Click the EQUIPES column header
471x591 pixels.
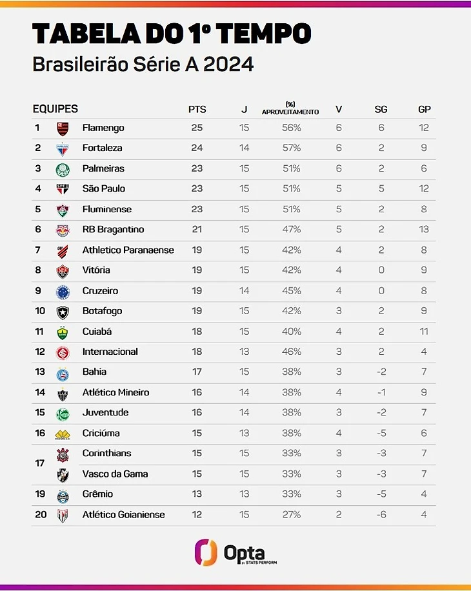coord(55,109)
